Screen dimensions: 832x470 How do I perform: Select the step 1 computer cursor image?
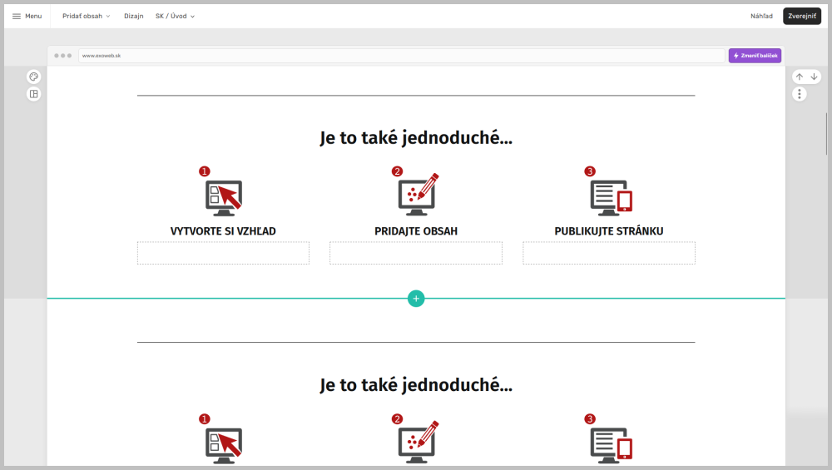click(x=223, y=196)
